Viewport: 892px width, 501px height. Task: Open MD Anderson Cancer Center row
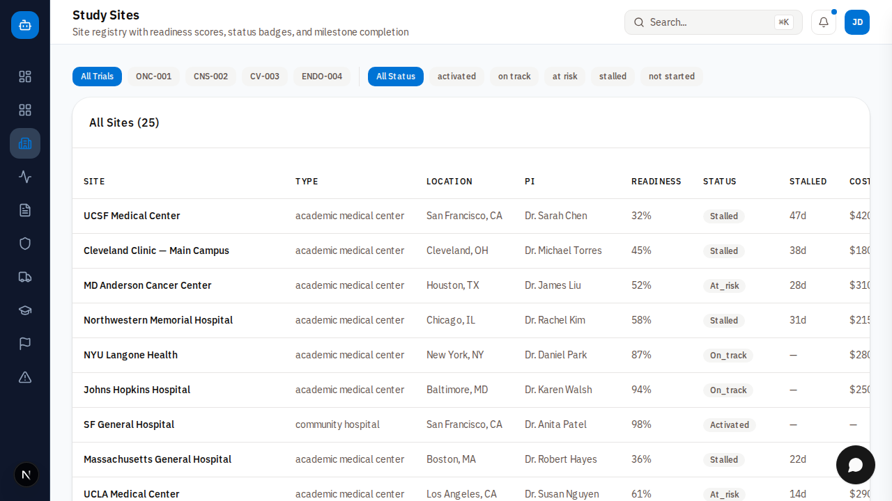tap(471, 286)
